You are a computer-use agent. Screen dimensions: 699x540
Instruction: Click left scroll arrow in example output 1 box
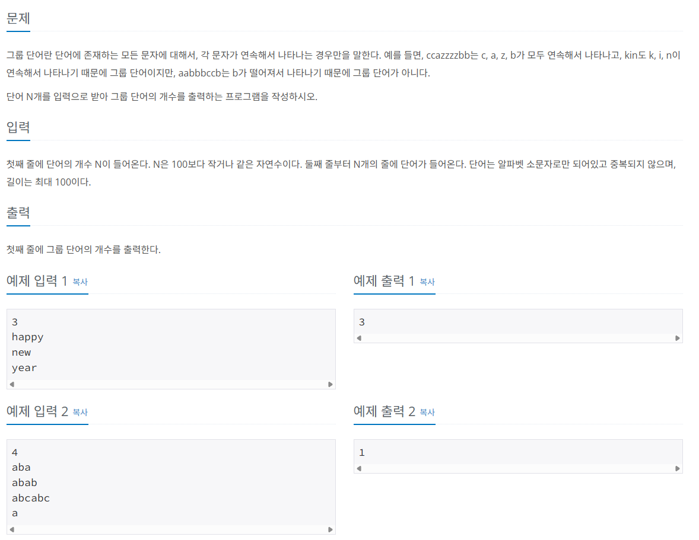359,338
